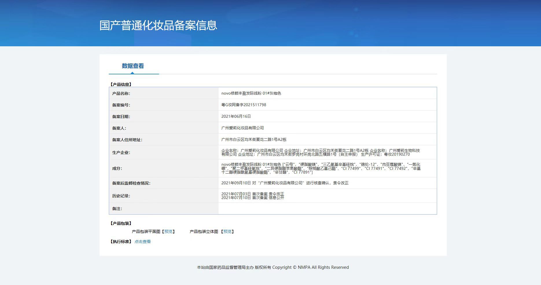Screen dimensions: 541x285
Task: Click the 【执行标准】 label
Action: (121, 242)
